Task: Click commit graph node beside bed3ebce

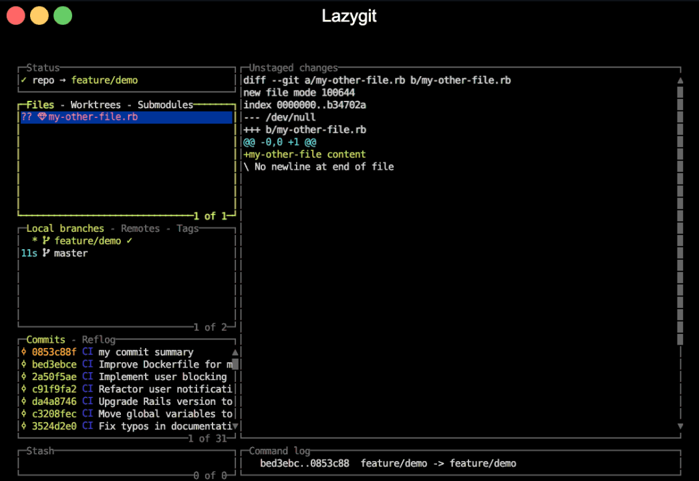Action: pyautogui.click(x=24, y=365)
